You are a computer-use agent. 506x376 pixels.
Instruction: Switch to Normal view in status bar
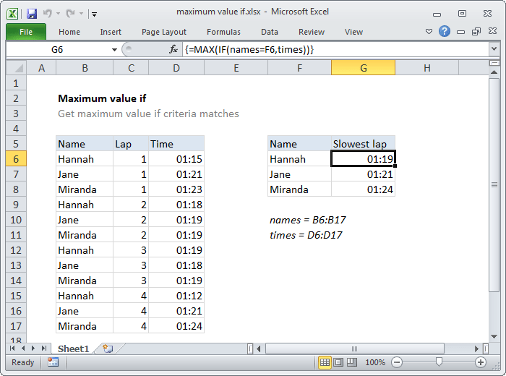click(x=325, y=362)
